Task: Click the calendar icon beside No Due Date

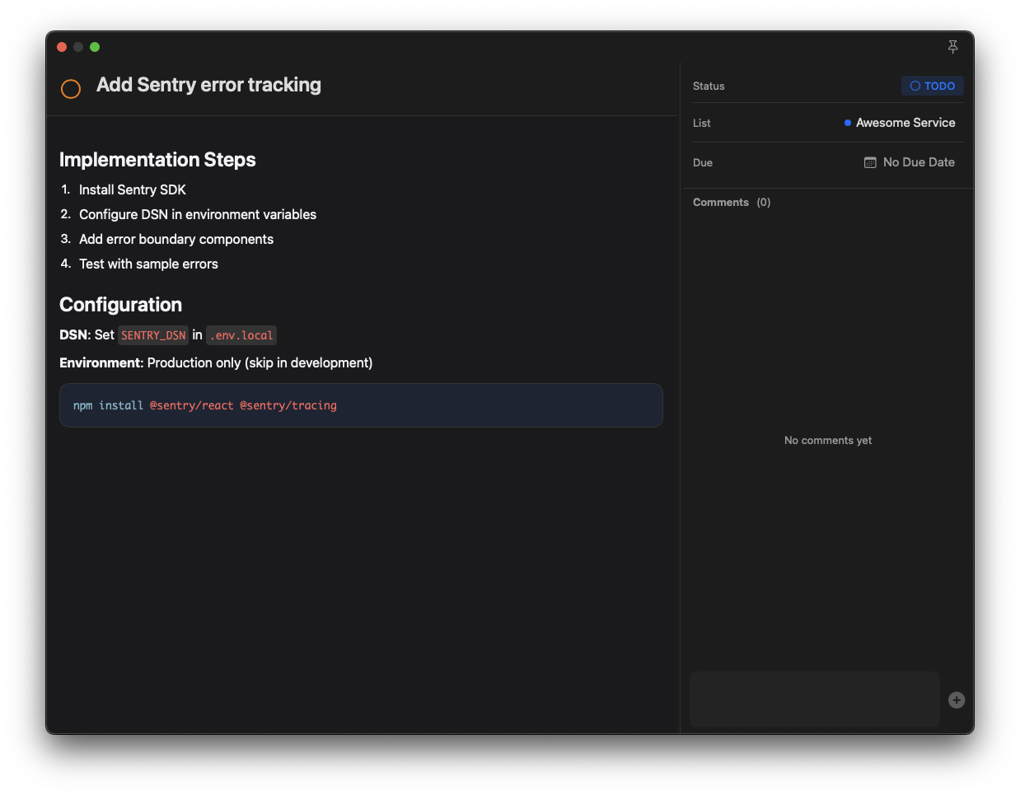Action: pos(869,162)
